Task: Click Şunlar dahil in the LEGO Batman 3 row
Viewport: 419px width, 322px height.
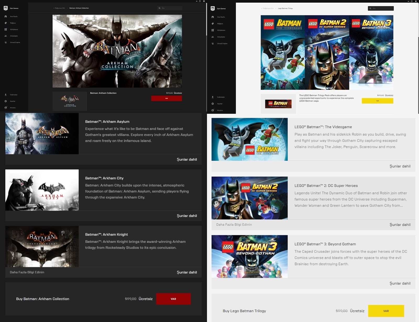Action: 400,284
